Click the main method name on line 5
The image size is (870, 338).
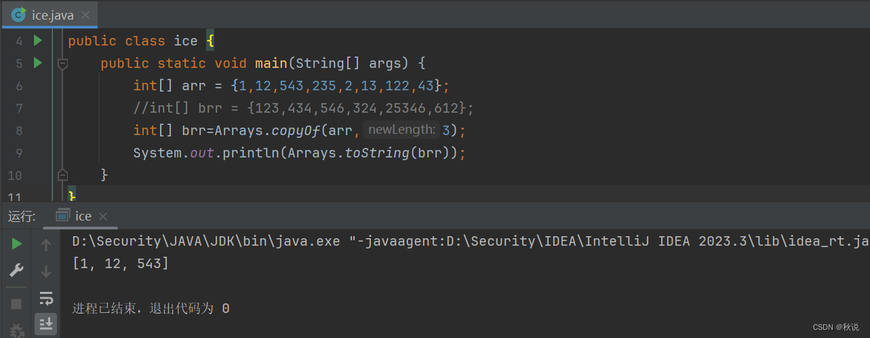tap(271, 64)
